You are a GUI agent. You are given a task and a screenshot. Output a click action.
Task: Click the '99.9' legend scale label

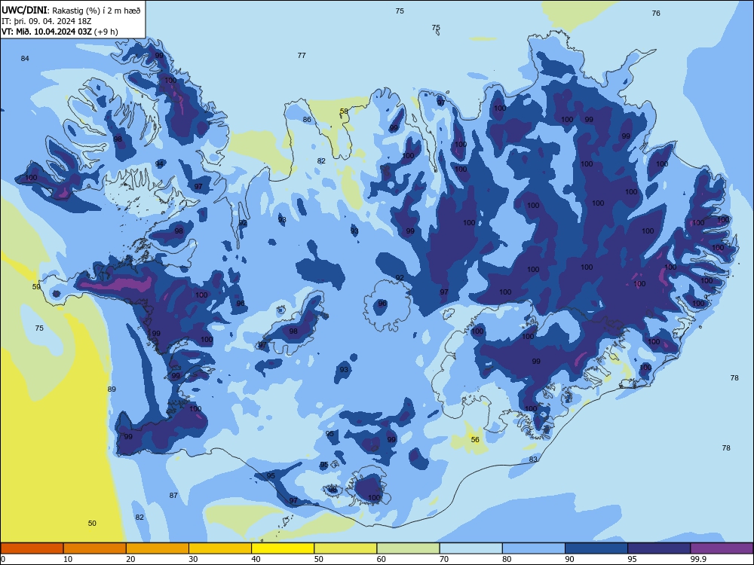[698, 559]
